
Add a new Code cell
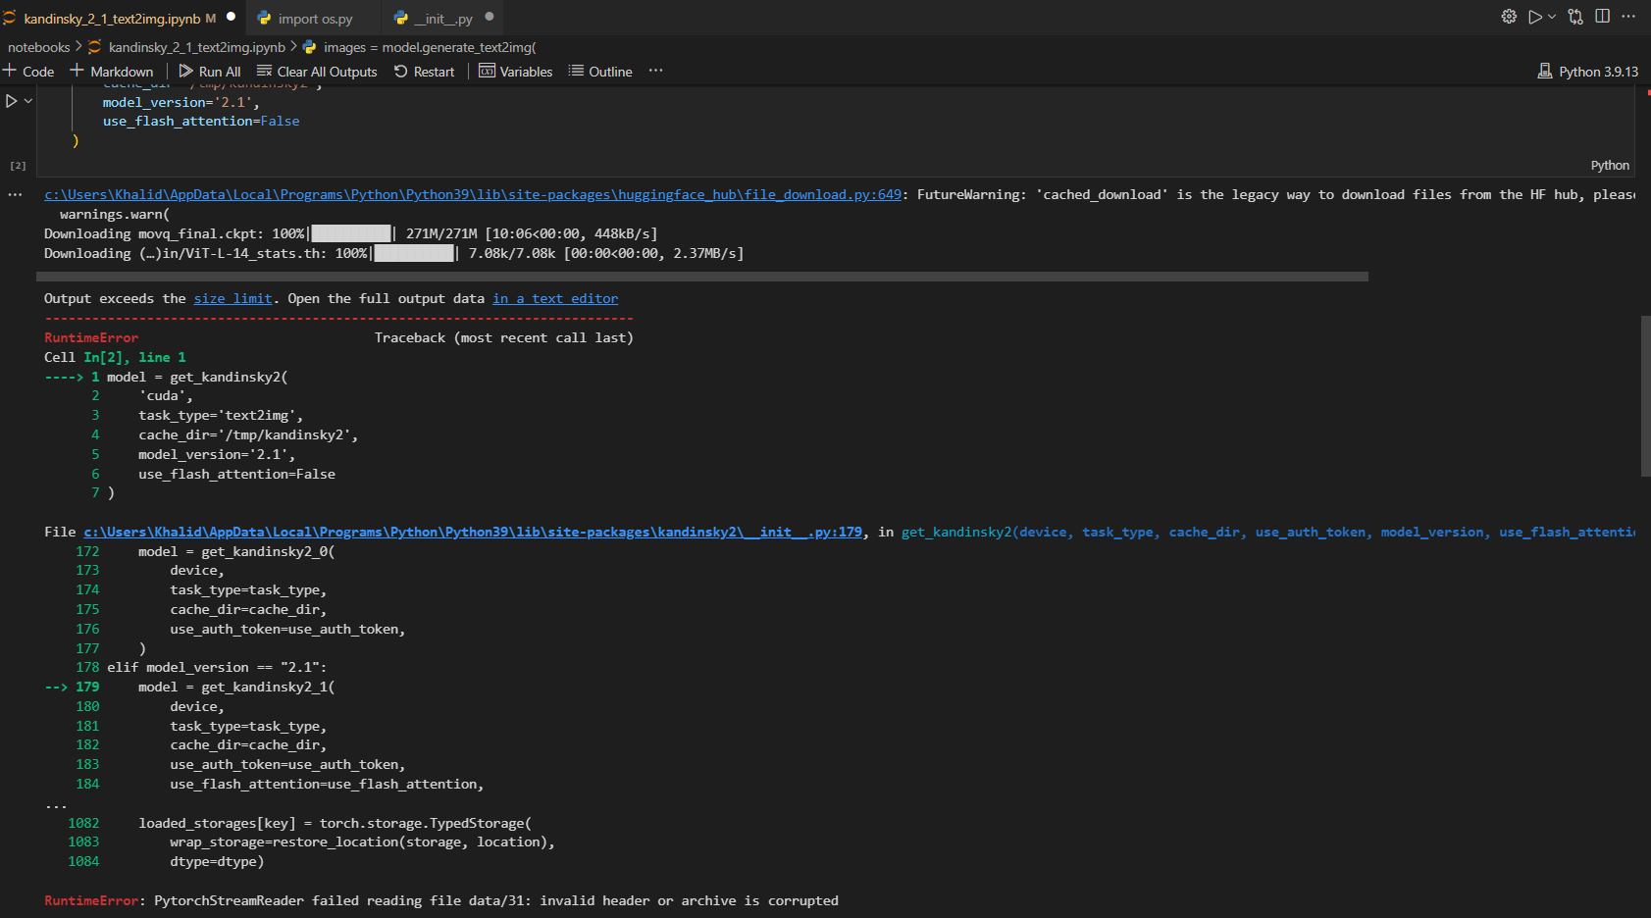(x=29, y=71)
